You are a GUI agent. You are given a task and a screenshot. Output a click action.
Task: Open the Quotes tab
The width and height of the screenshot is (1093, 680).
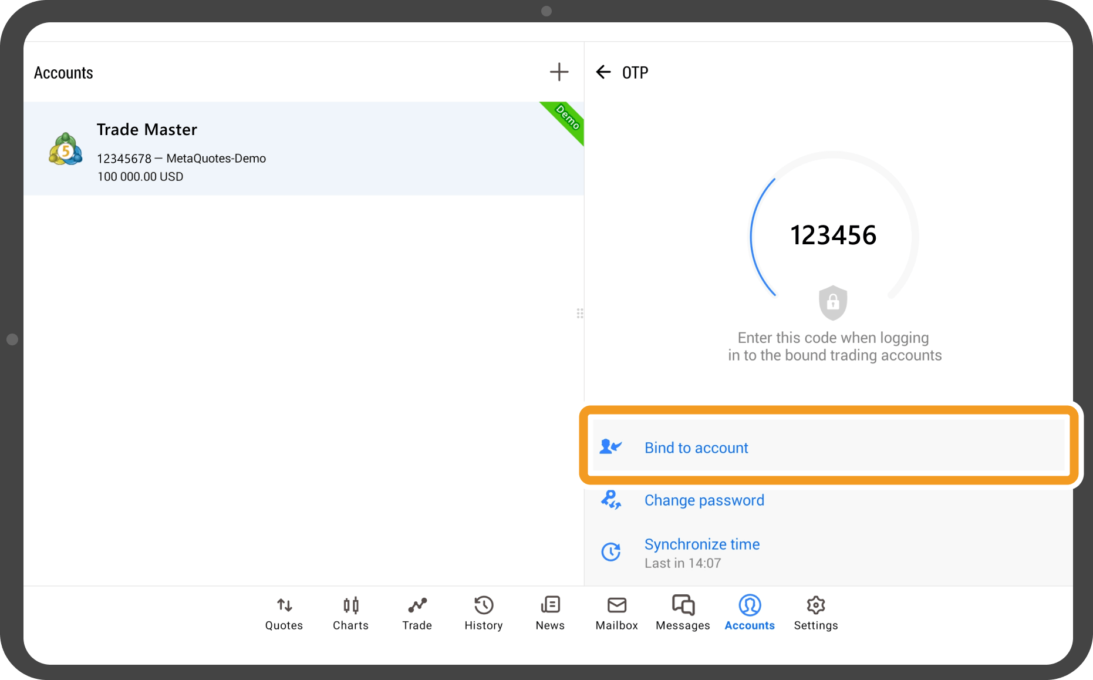click(x=284, y=613)
